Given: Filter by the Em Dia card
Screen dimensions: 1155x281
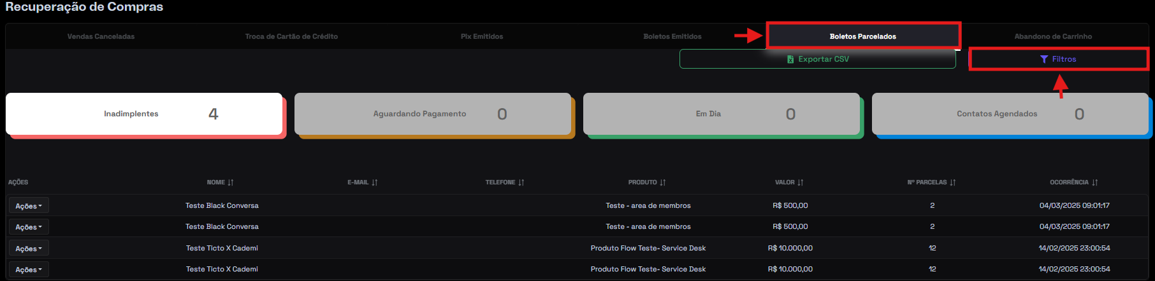Looking at the screenshot, I should [722, 114].
